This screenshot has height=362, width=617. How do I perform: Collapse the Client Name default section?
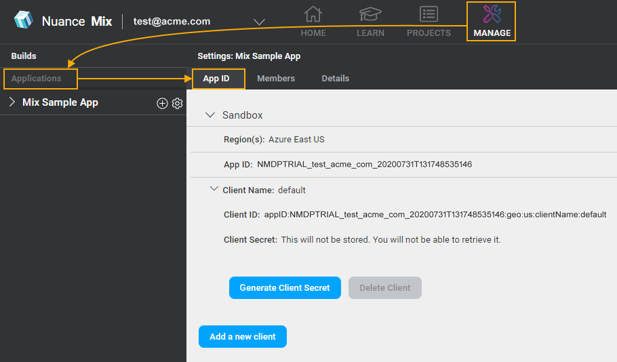214,189
